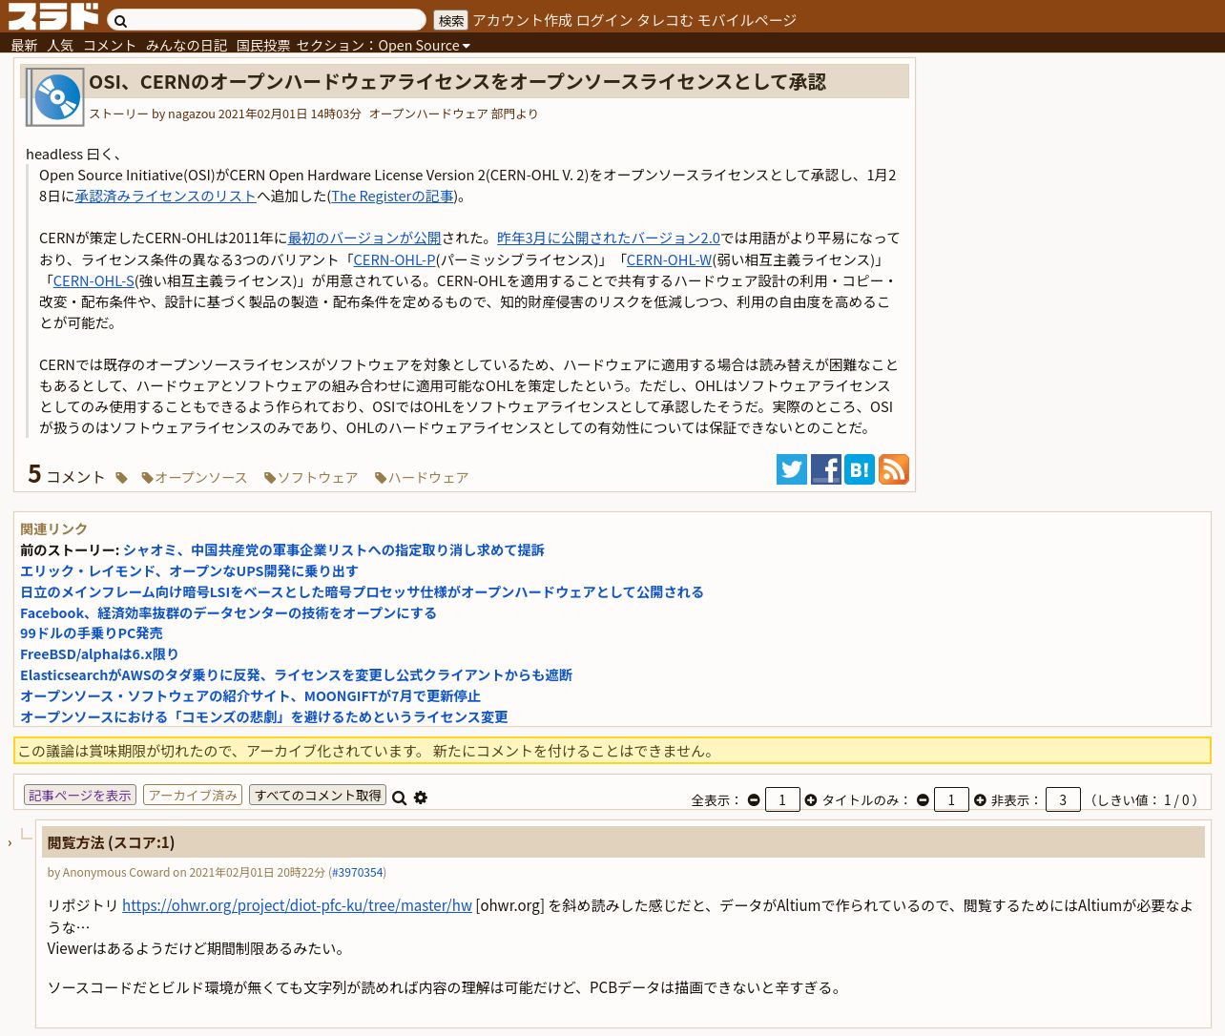The height and width of the screenshot is (1036, 1225).
Task: Share the story on Twitter
Action: pyautogui.click(x=792, y=469)
